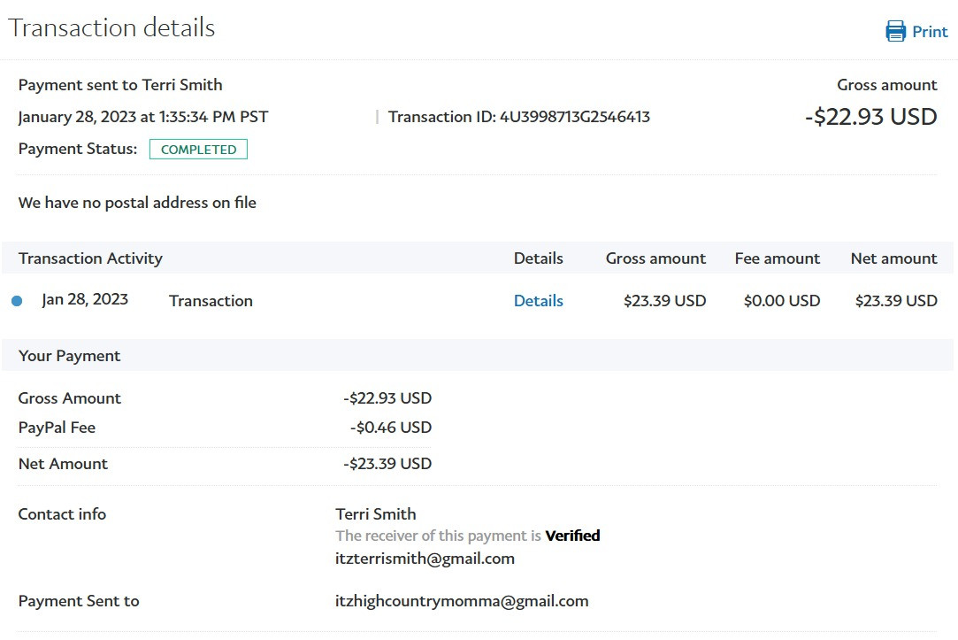
Task: Open the blue Details link
Action: click(538, 301)
